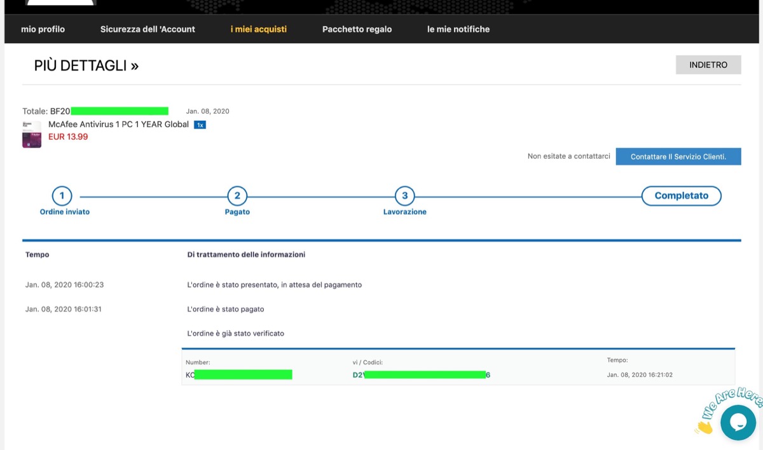Select step 3 circle Lavorazione
The width and height of the screenshot is (763, 450).
pos(405,196)
